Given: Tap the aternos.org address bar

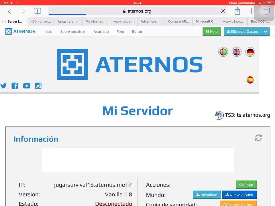Looking at the screenshot, I should point(137,11).
